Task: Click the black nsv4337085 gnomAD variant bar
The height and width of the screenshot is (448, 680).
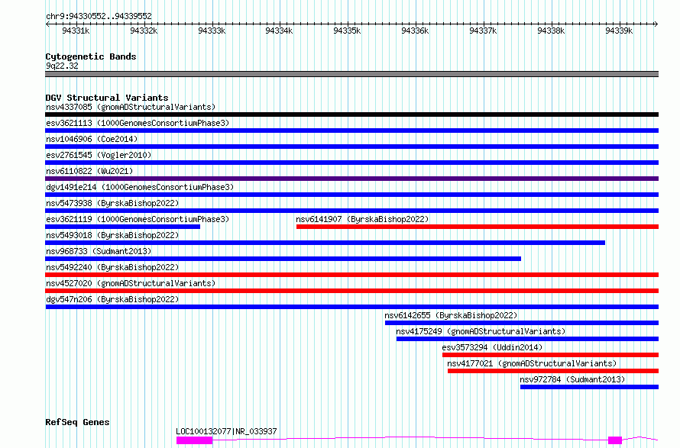Action: pyautogui.click(x=351, y=114)
